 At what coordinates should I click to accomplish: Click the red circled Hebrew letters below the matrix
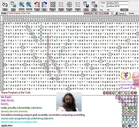coord(120,93)
